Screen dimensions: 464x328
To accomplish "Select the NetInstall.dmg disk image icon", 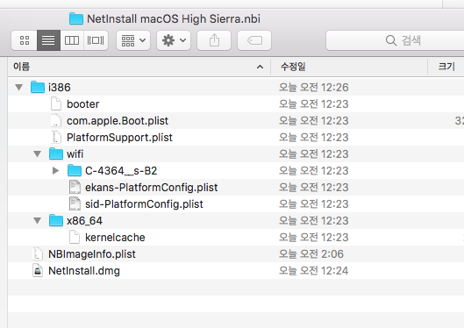I will [x=38, y=271].
